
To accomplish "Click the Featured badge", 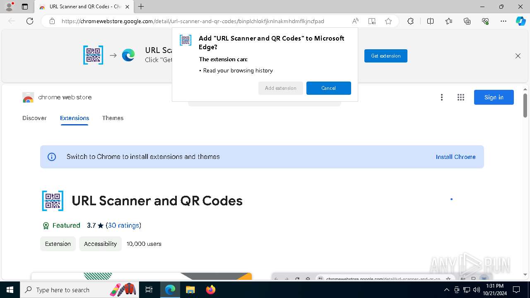I will click(62, 226).
